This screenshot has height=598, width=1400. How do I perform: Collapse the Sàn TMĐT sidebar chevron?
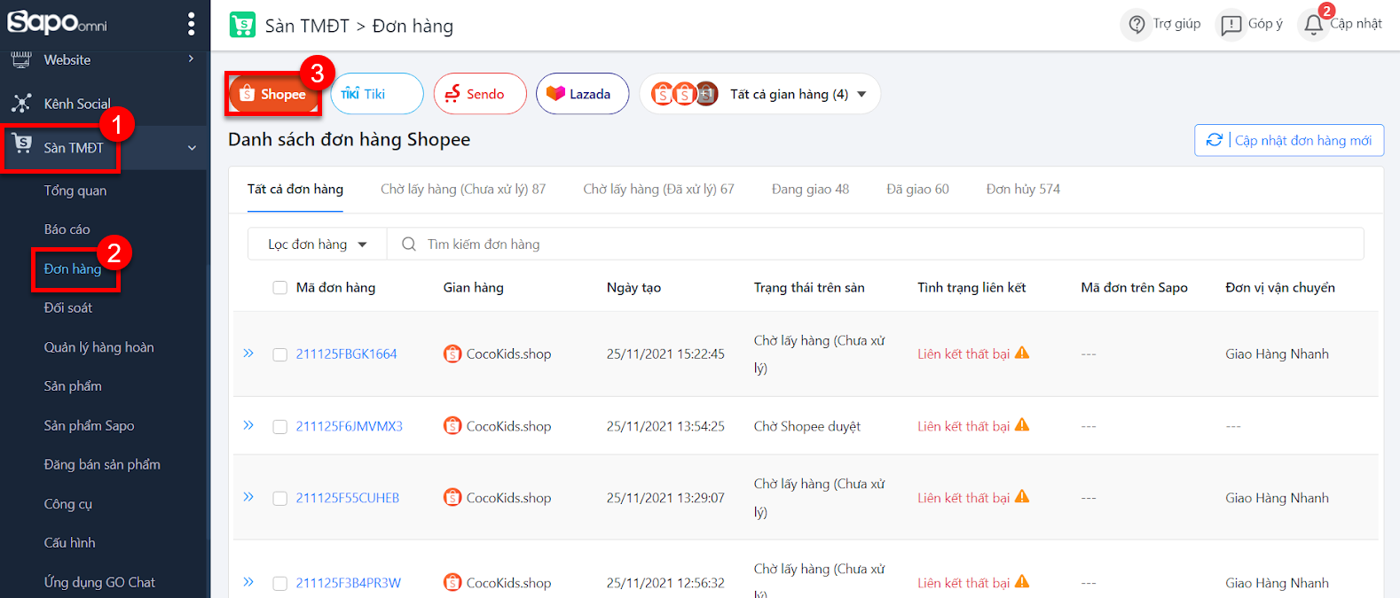[192, 148]
